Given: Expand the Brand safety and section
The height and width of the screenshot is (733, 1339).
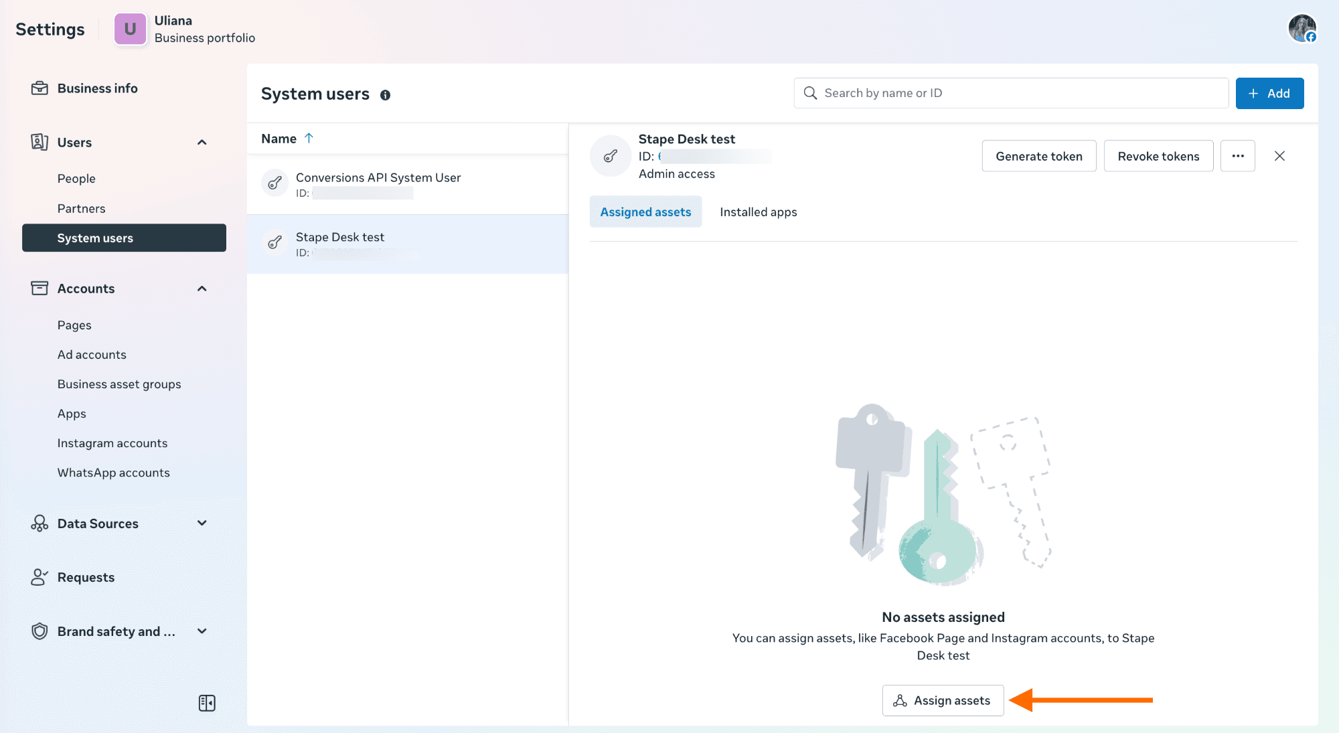Looking at the screenshot, I should tap(202, 631).
